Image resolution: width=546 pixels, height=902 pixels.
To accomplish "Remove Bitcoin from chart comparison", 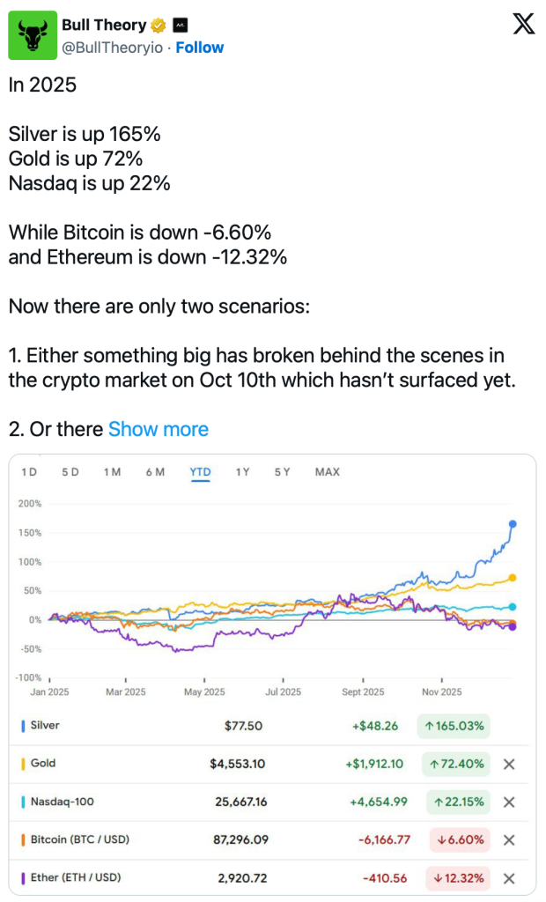I will (508, 840).
